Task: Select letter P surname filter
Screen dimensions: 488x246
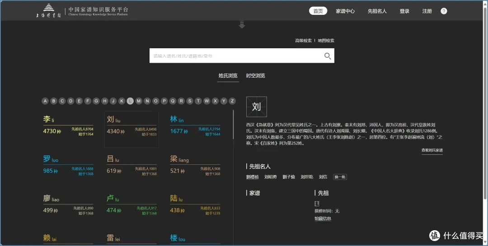Action: (x=164, y=101)
